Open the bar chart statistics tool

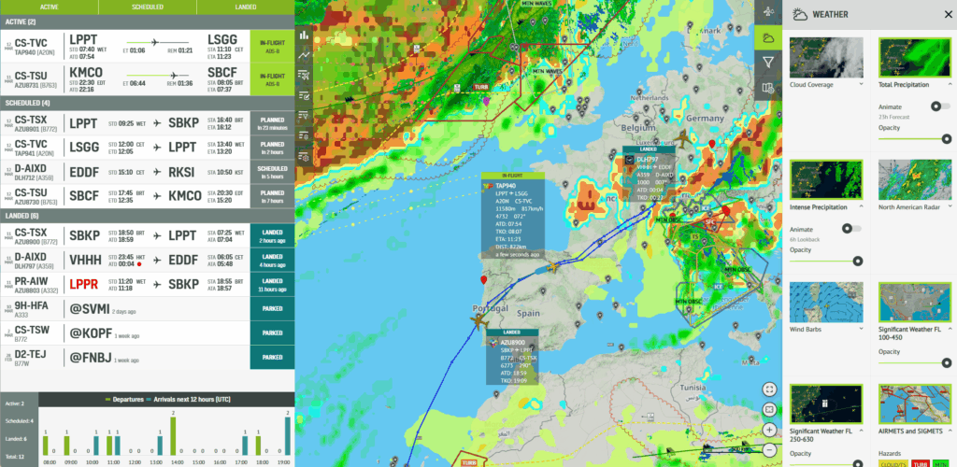304,35
